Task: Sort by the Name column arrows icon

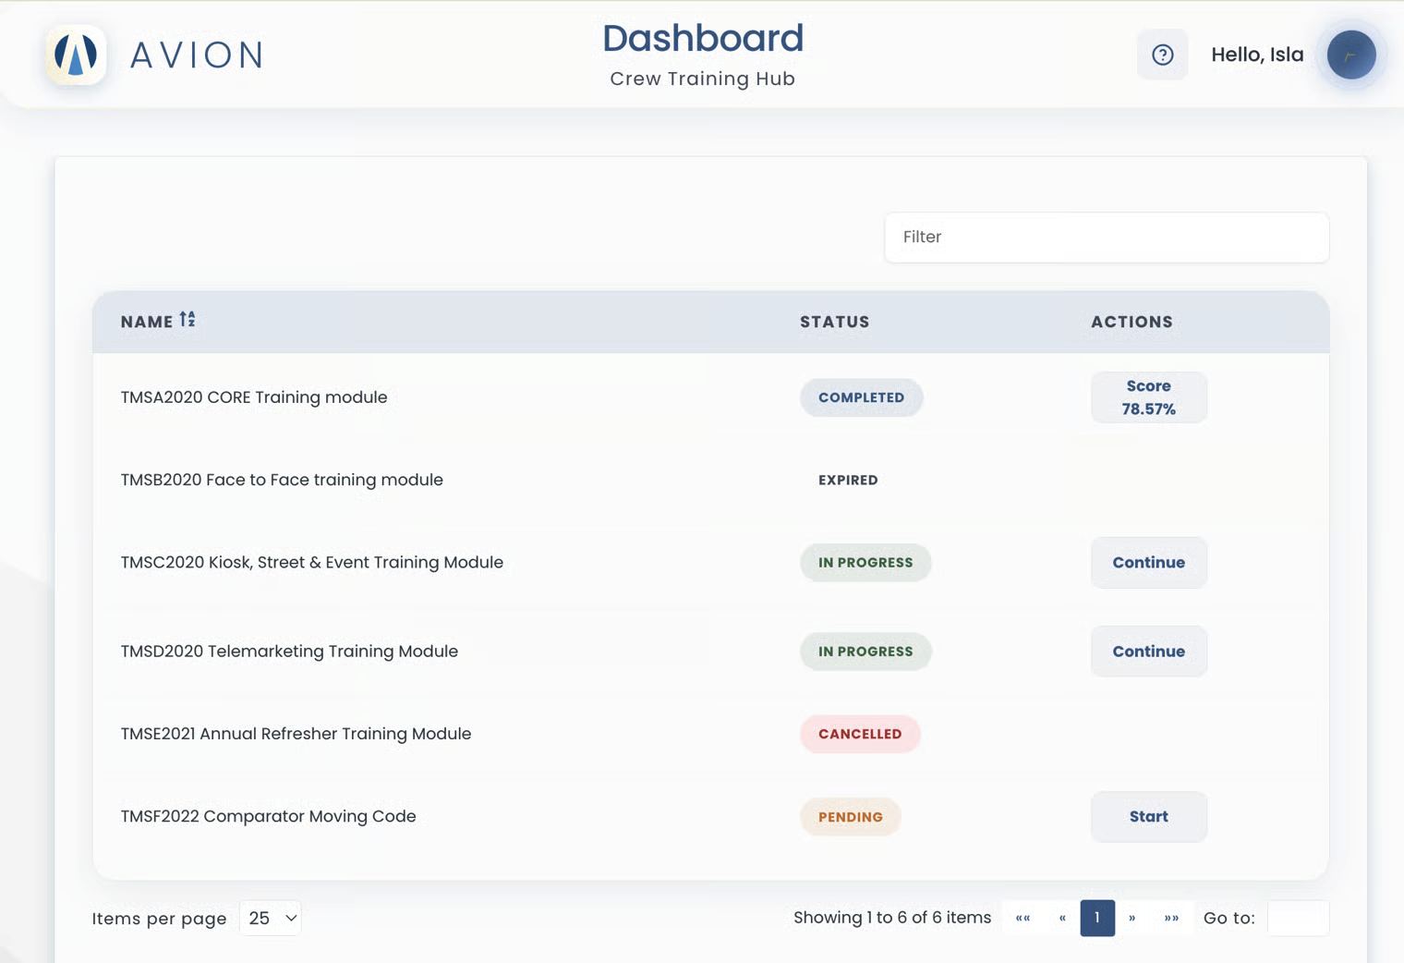Action: [188, 320]
